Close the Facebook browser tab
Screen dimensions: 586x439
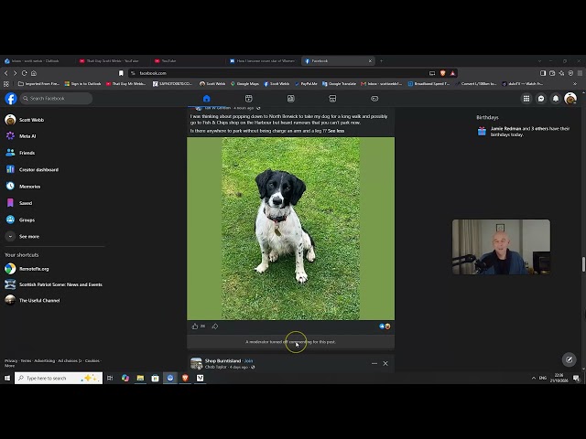click(370, 61)
